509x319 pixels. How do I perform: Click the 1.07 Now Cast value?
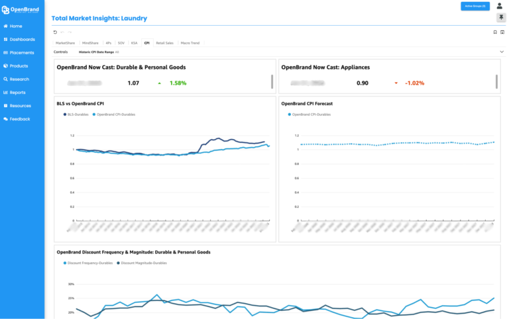point(133,83)
